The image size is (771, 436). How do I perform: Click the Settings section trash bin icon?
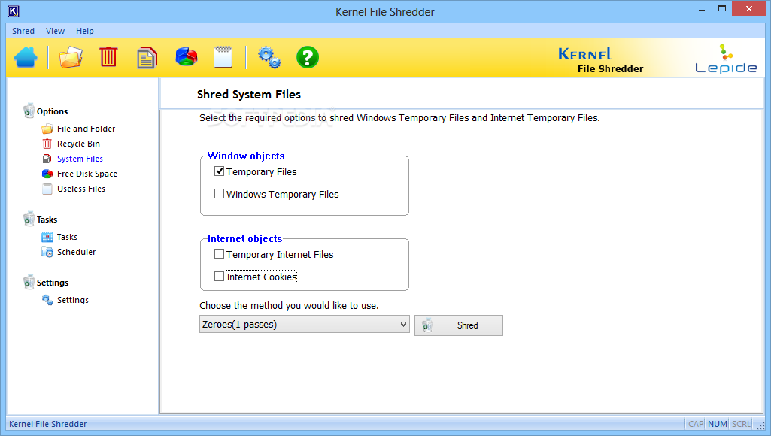tap(29, 282)
